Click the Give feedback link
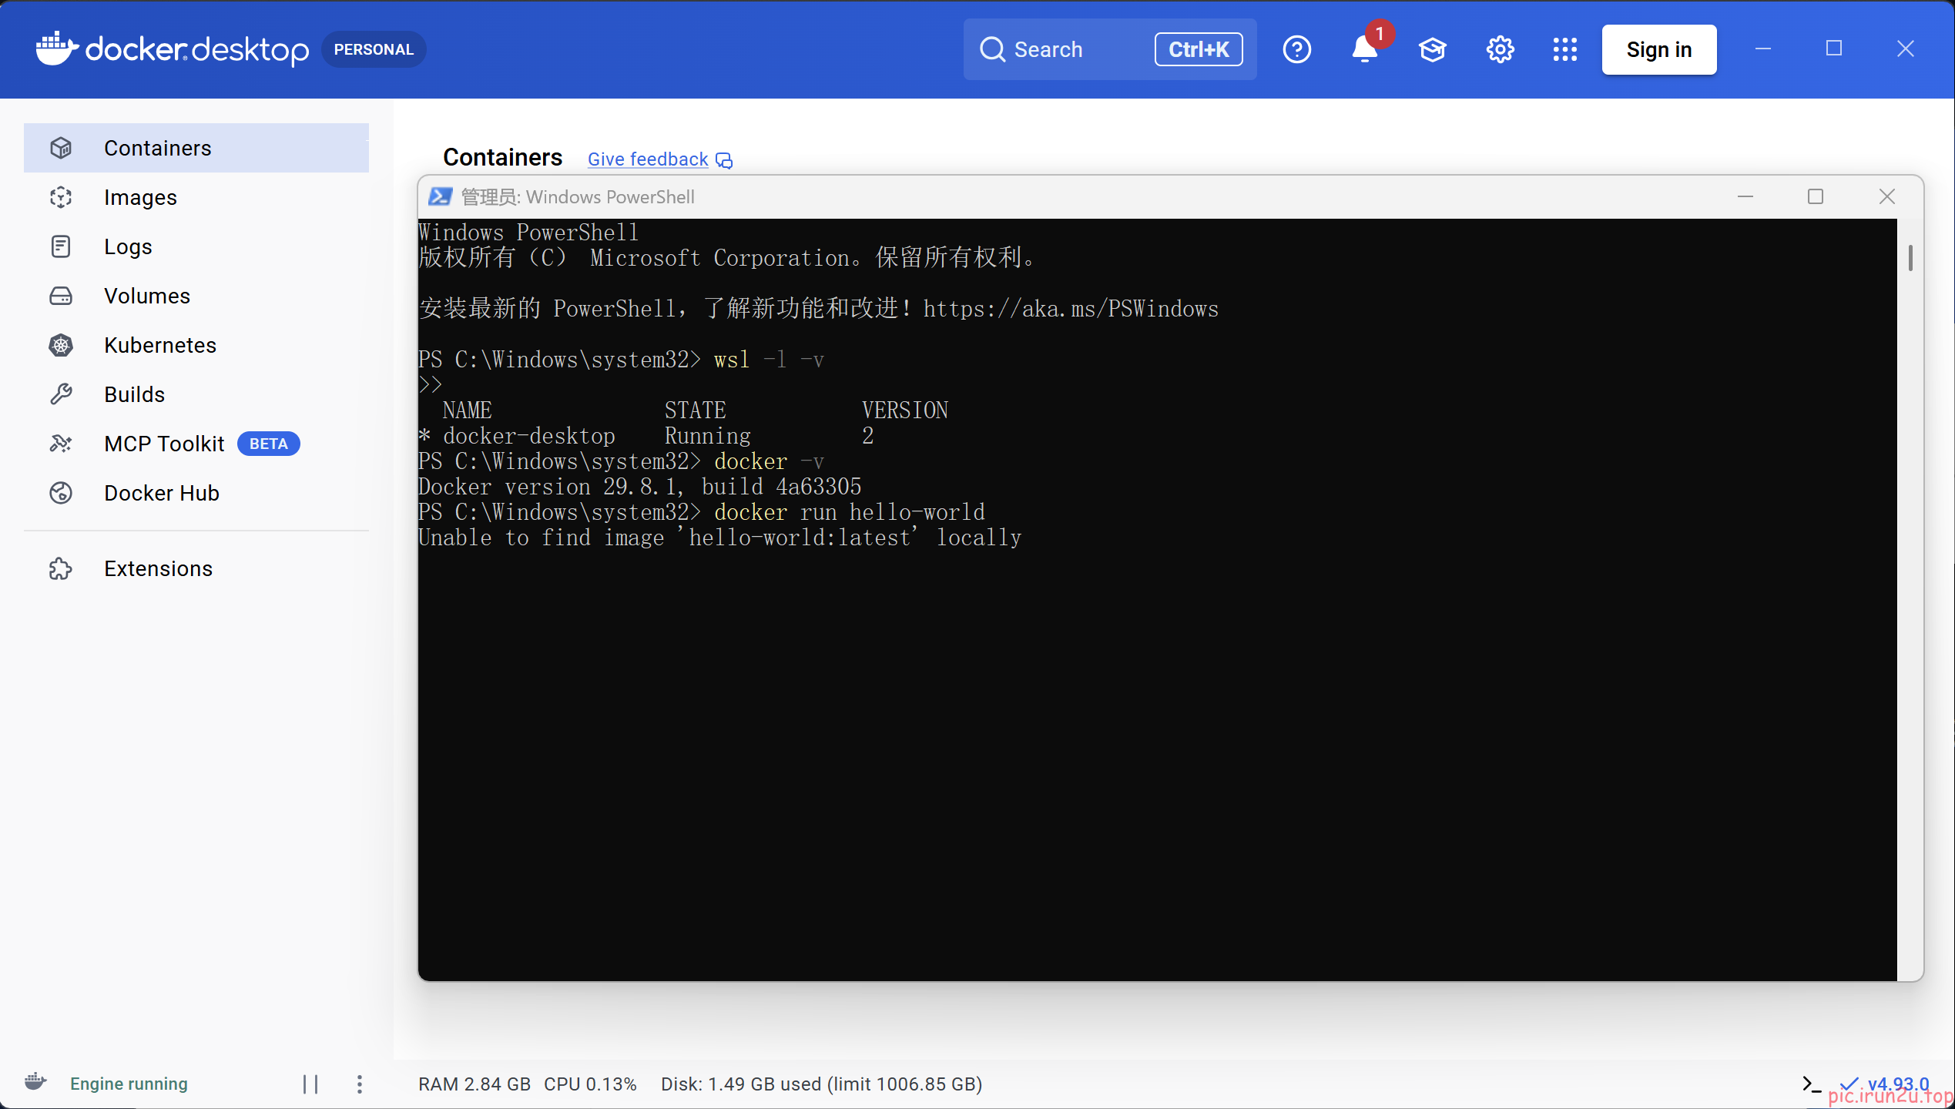1955x1109 pixels. [x=647, y=159]
